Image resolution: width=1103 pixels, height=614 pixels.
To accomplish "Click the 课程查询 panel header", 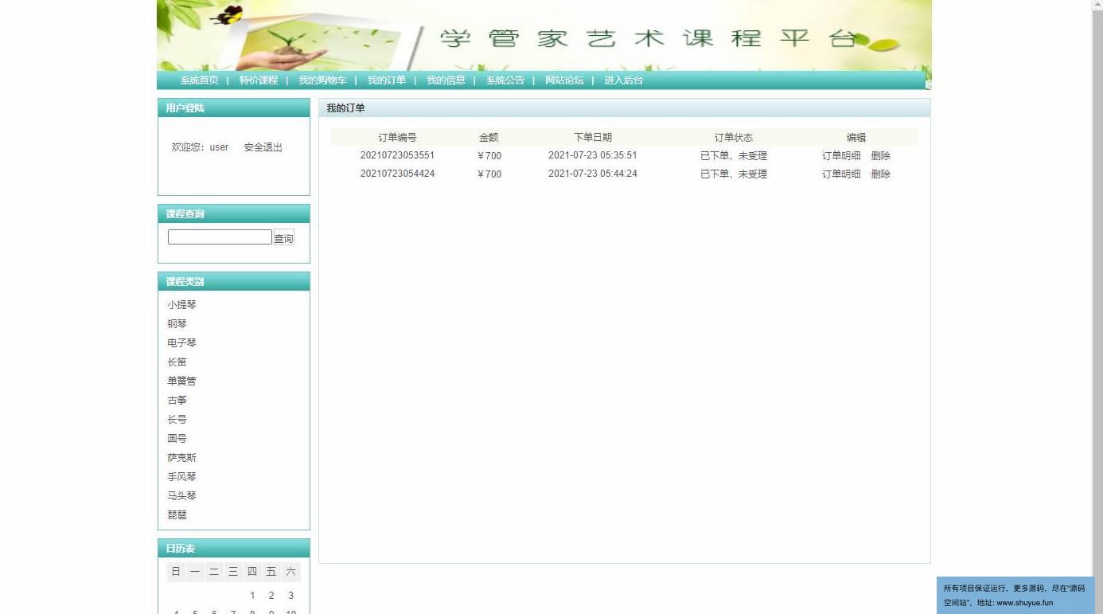I will click(x=234, y=214).
